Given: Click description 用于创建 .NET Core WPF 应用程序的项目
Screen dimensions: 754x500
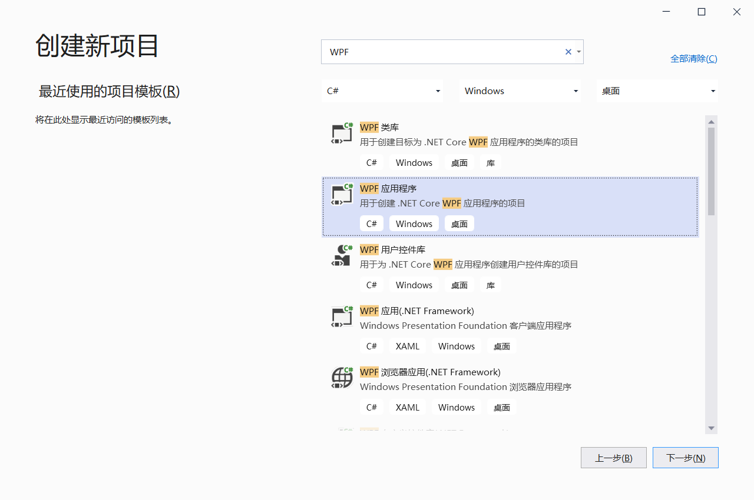Looking at the screenshot, I should click(x=442, y=204).
